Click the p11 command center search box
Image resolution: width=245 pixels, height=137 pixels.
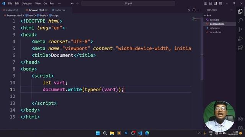(128, 3)
